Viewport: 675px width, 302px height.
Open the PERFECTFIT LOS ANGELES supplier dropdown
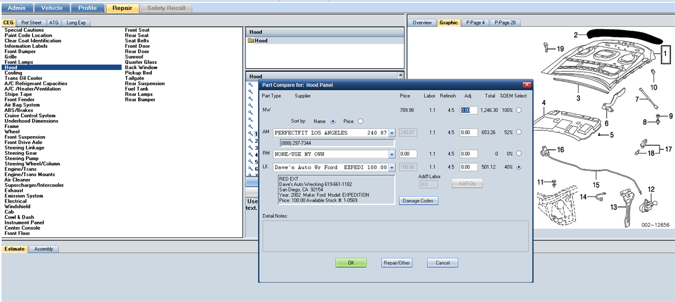tap(392, 133)
